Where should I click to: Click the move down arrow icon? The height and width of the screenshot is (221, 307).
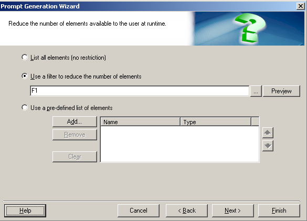[268, 146]
